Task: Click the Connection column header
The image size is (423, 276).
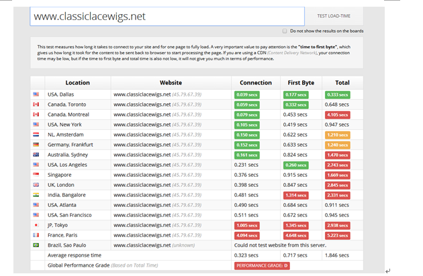Action: click(x=256, y=82)
